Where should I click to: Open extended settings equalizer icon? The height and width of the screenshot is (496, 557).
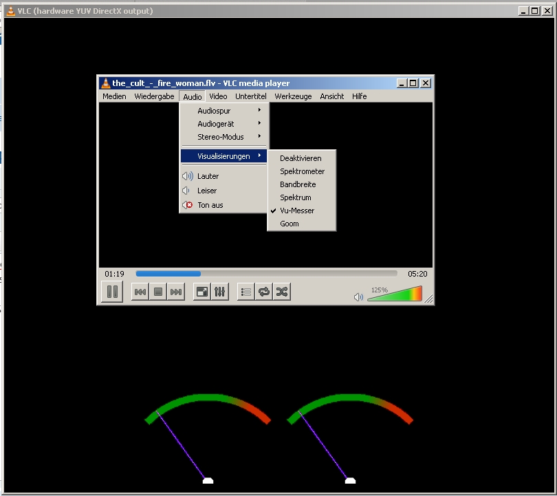tap(219, 292)
